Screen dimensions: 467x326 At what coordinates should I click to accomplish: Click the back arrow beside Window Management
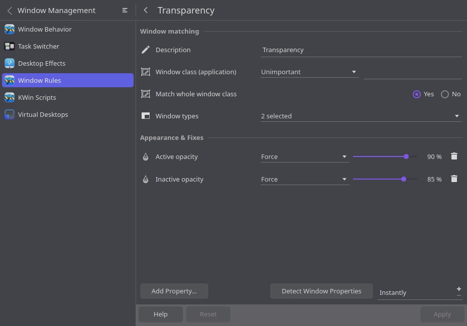pyautogui.click(x=10, y=11)
